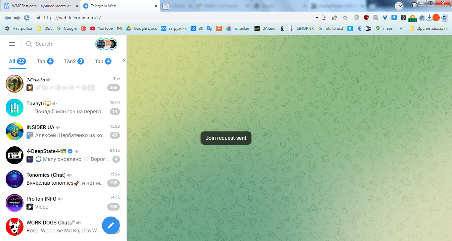This screenshot has width=452, height=241.
Task: Click the padlock site info icon
Action: coord(38,18)
